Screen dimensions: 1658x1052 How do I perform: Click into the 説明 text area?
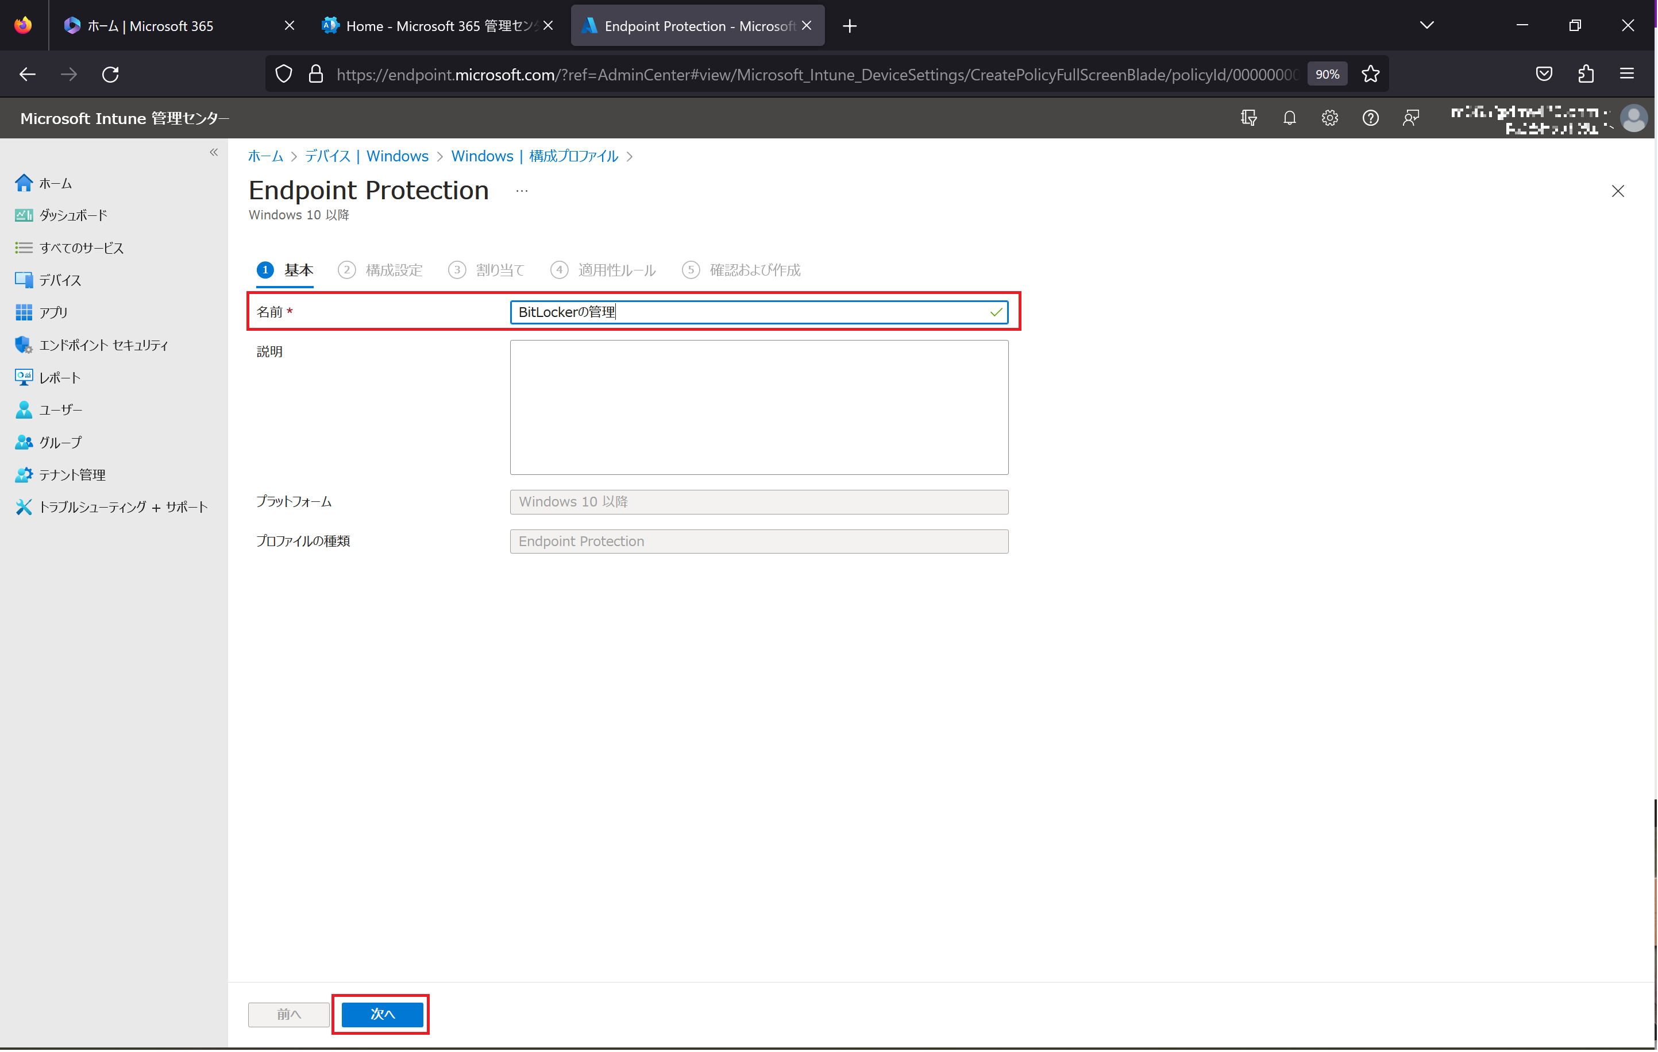pyautogui.click(x=759, y=407)
